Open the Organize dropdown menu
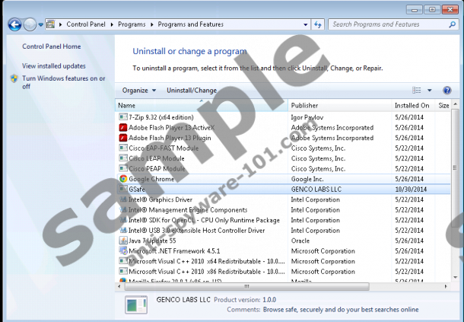 tap(138, 90)
